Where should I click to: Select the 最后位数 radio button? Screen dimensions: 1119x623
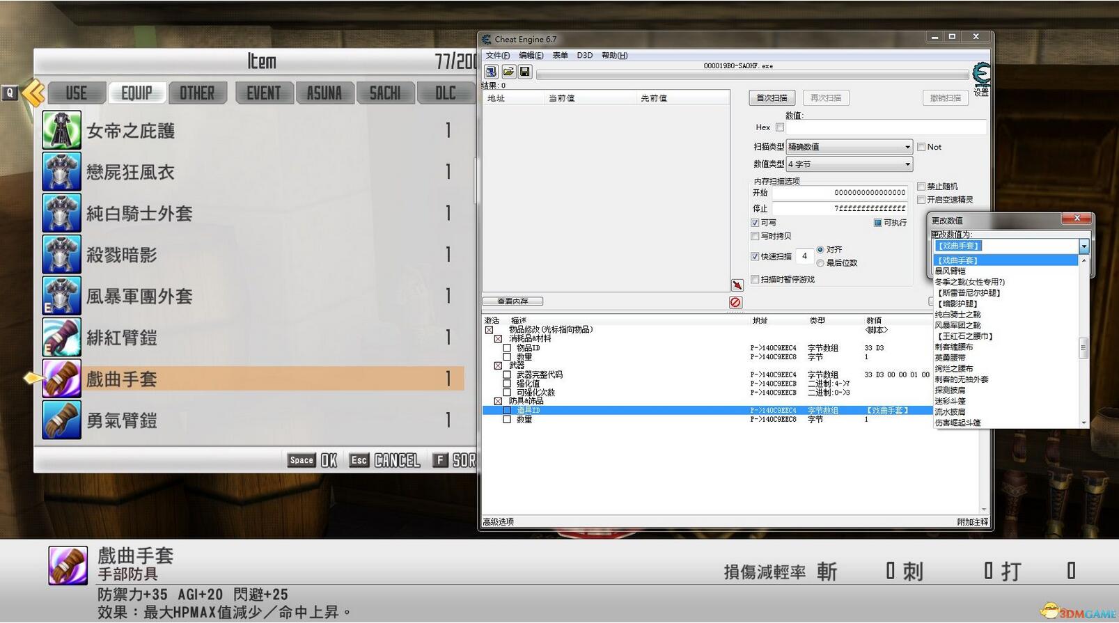coord(820,262)
